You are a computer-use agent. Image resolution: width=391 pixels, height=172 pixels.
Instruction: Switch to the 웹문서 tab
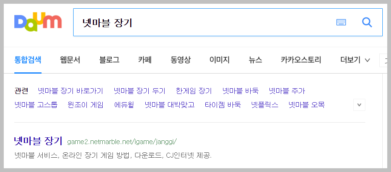70,60
